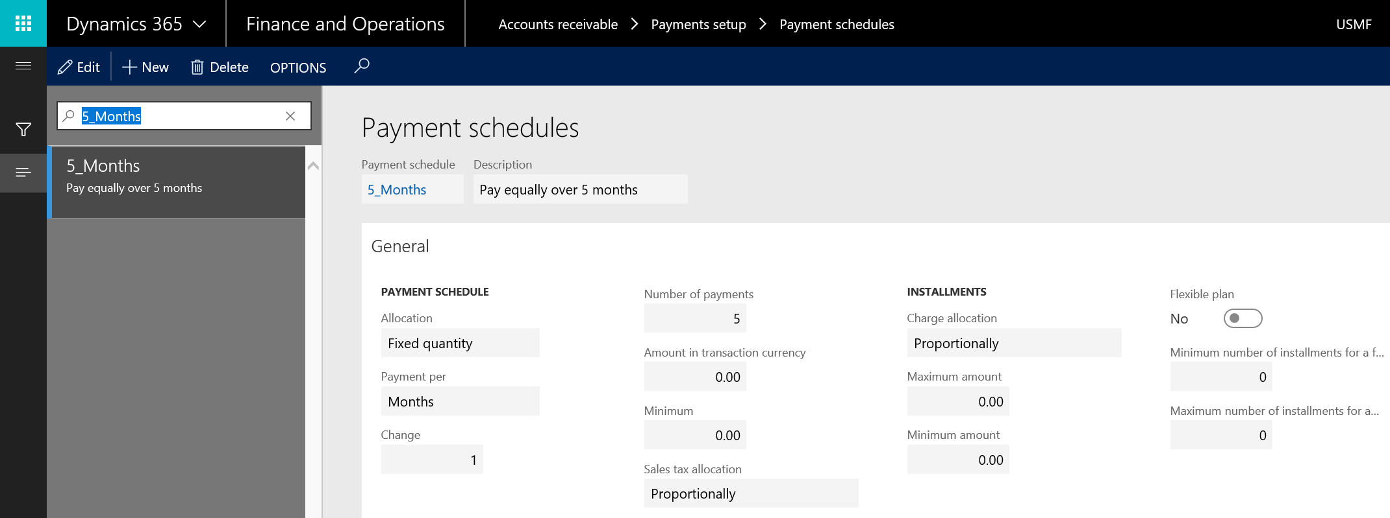Screen dimensions: 1390x518
Task: Open the Allocation Fixed quantity dropdown
Action: pos(460,343)
